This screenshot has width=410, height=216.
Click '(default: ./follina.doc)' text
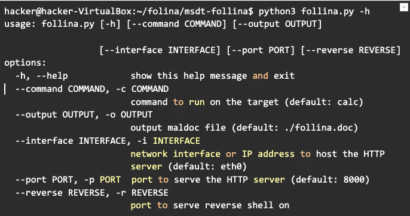click(295, 128)
